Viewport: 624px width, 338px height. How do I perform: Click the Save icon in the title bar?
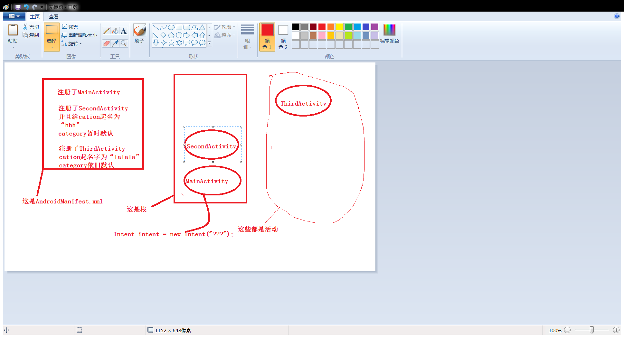18,7
